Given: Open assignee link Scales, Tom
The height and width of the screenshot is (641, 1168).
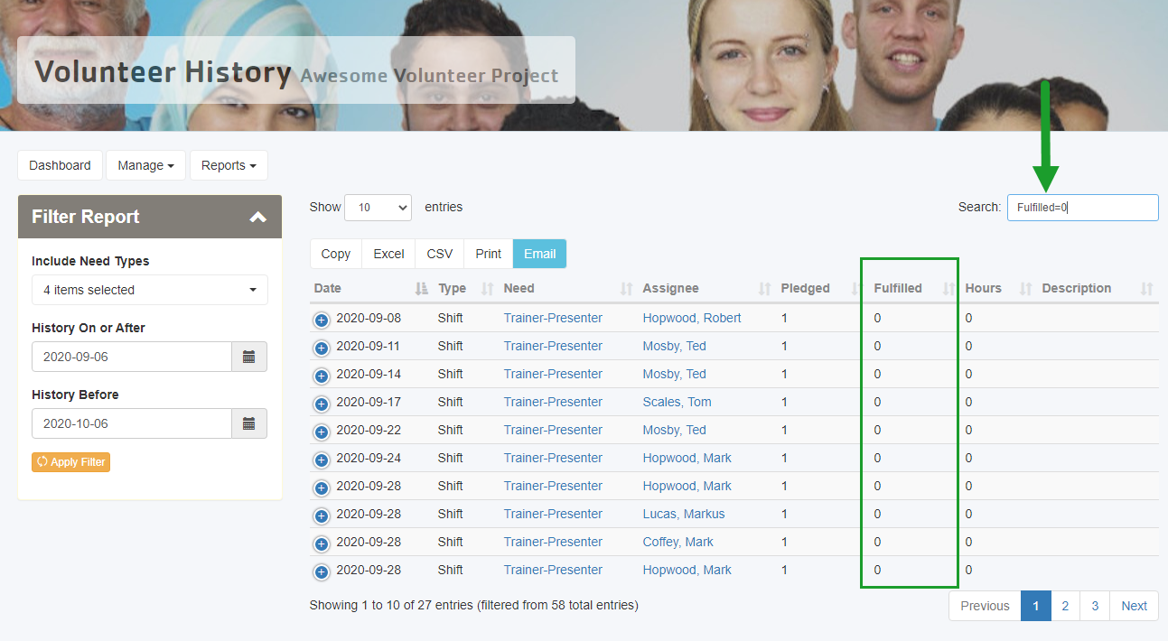Looking at the screenshot, I should pyautogui.click(x=677, y=402).
